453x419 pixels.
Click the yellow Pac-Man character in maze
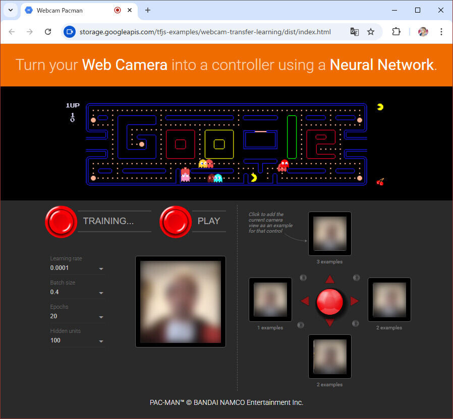[x=254, y=178]
